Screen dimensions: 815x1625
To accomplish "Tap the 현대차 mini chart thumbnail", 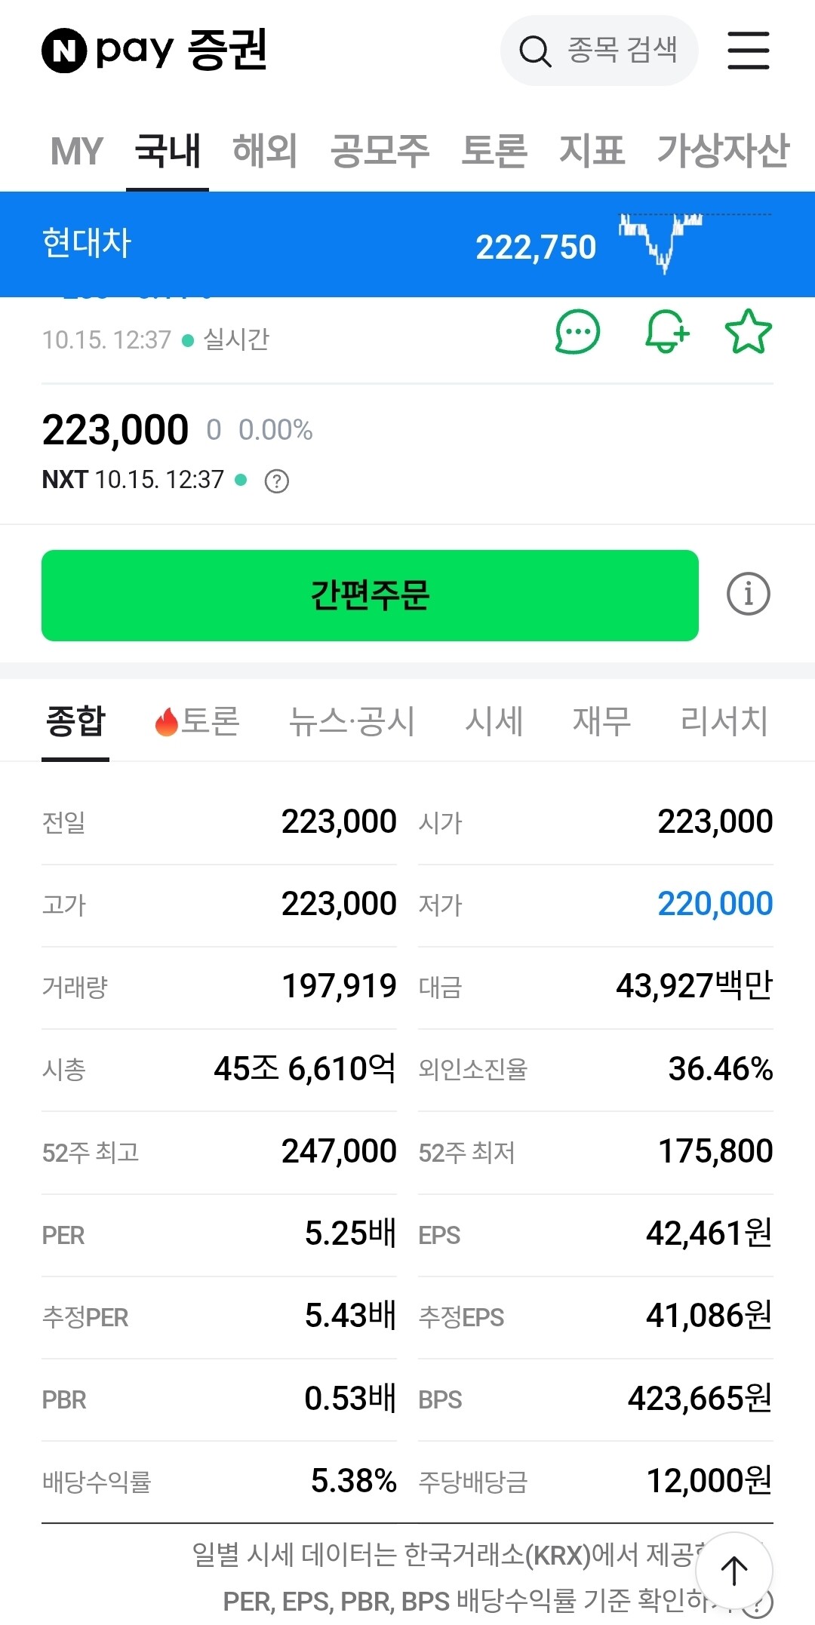I will 661,243.
